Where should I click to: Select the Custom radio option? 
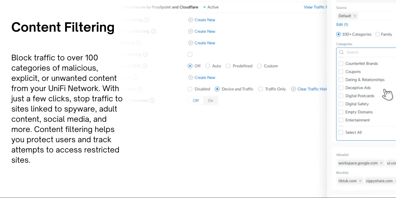pos(259,66)
